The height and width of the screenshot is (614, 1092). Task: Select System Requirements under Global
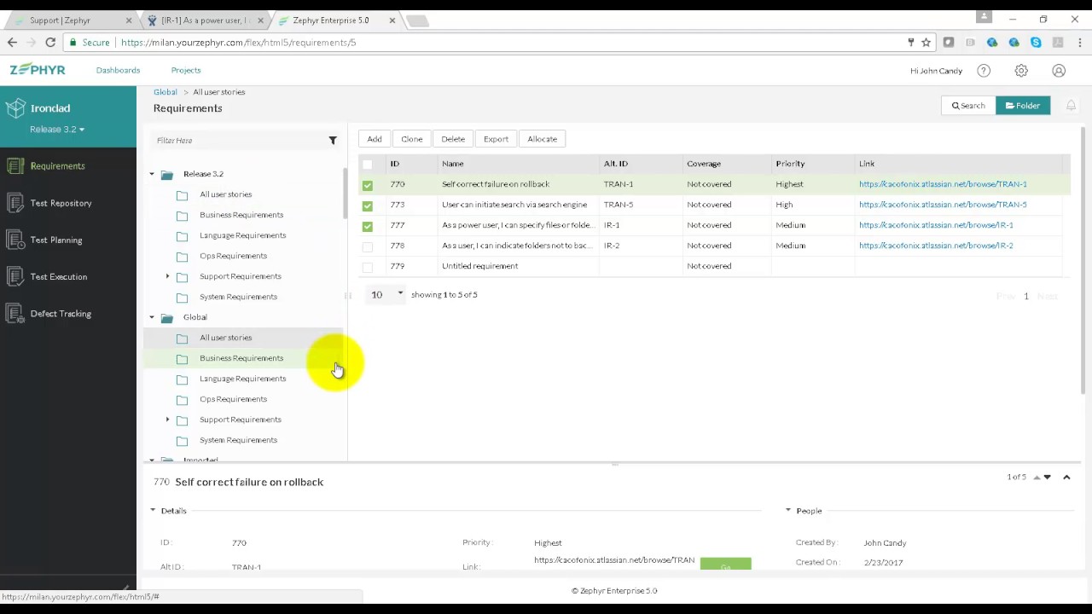coord(238,440)
